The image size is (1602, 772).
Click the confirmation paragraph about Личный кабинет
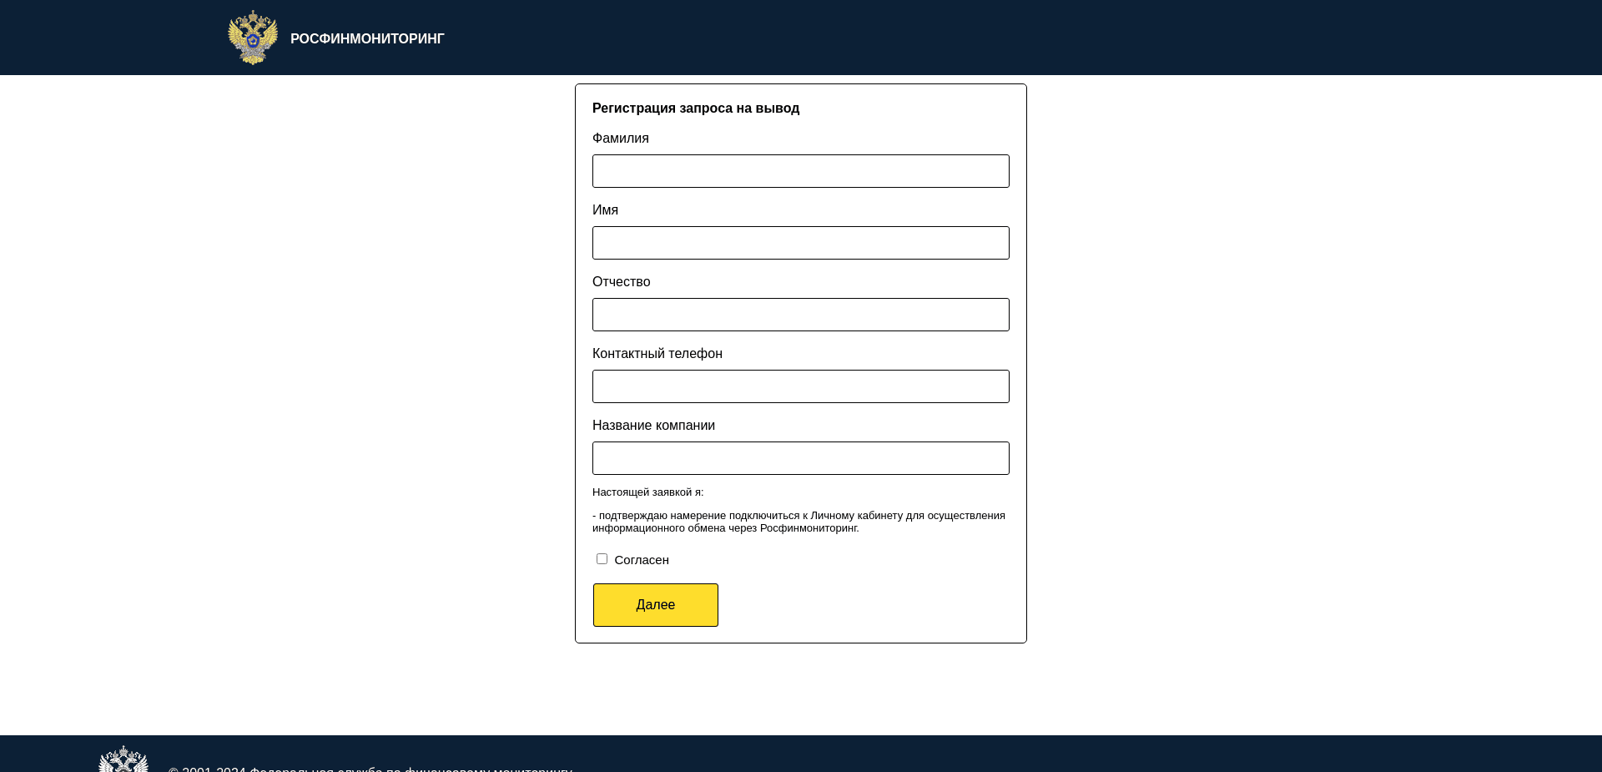(x=798, y=521)
